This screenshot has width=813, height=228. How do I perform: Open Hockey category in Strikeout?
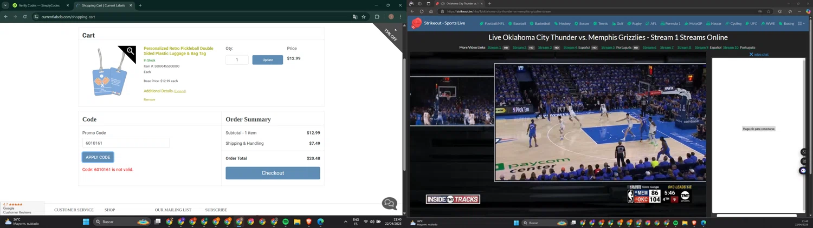562,23
